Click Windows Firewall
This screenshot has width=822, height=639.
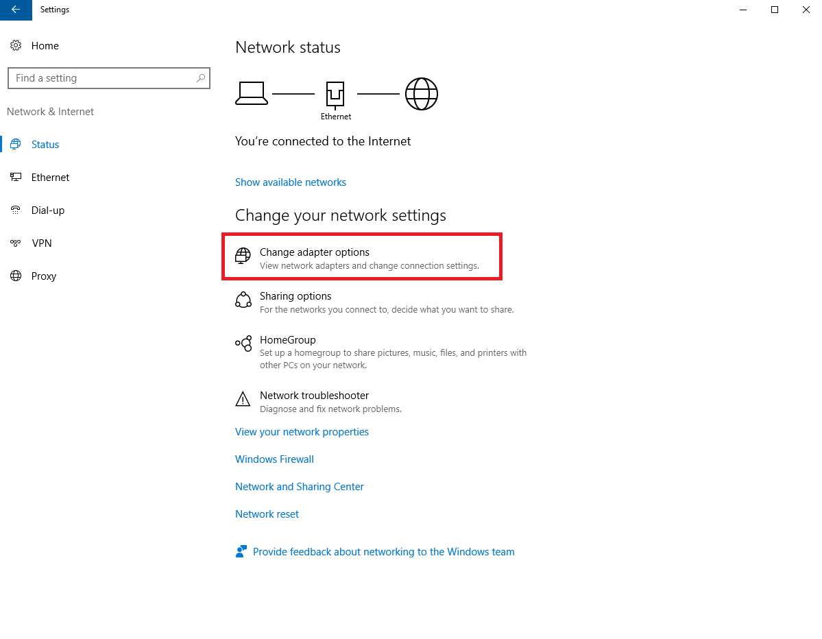[x=274, y=459]
